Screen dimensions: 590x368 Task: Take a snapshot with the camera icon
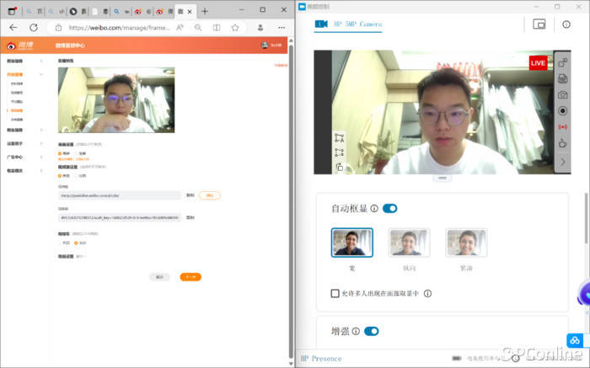coord(562,94)
